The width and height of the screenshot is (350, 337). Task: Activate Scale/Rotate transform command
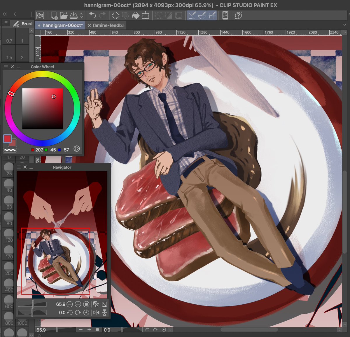point(145,15)
